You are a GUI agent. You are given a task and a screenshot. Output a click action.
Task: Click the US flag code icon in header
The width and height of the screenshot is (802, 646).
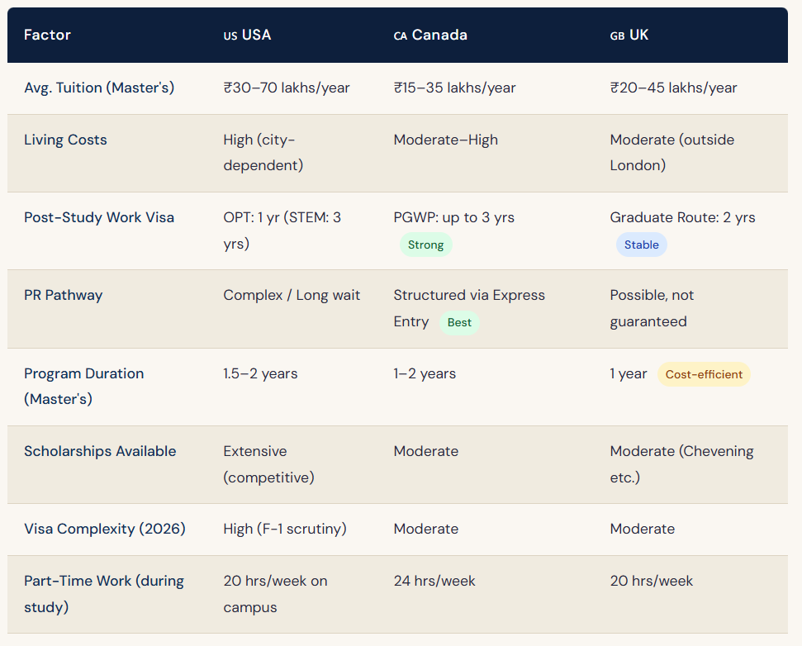point(230,36)
